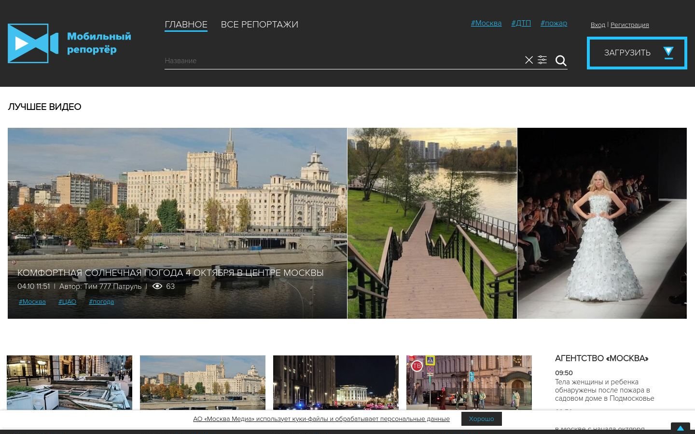Open the ГЛАВНОЕ tab
The image size is (695, 434).
(x=186, y=25)
